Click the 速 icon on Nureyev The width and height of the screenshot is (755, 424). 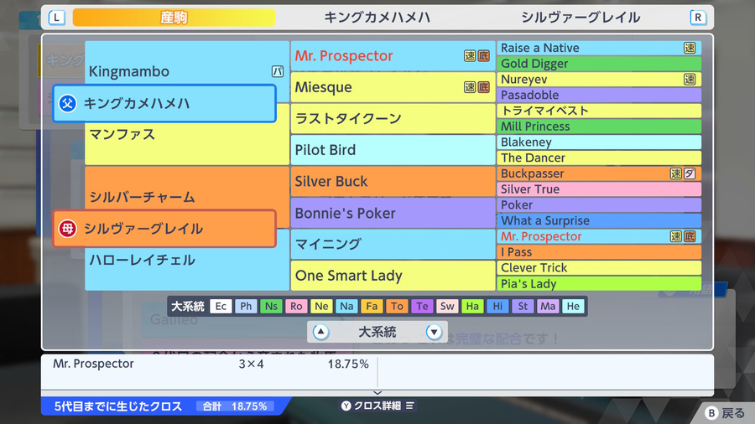[x=690, y=80]
